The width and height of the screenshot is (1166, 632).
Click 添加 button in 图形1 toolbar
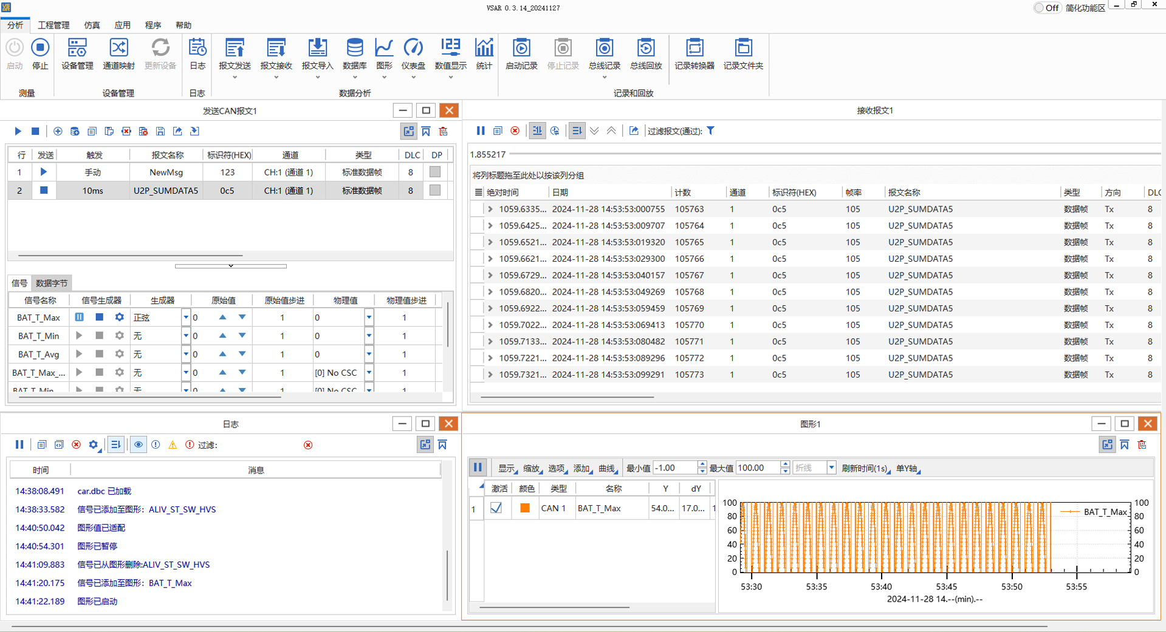point(581,468)
